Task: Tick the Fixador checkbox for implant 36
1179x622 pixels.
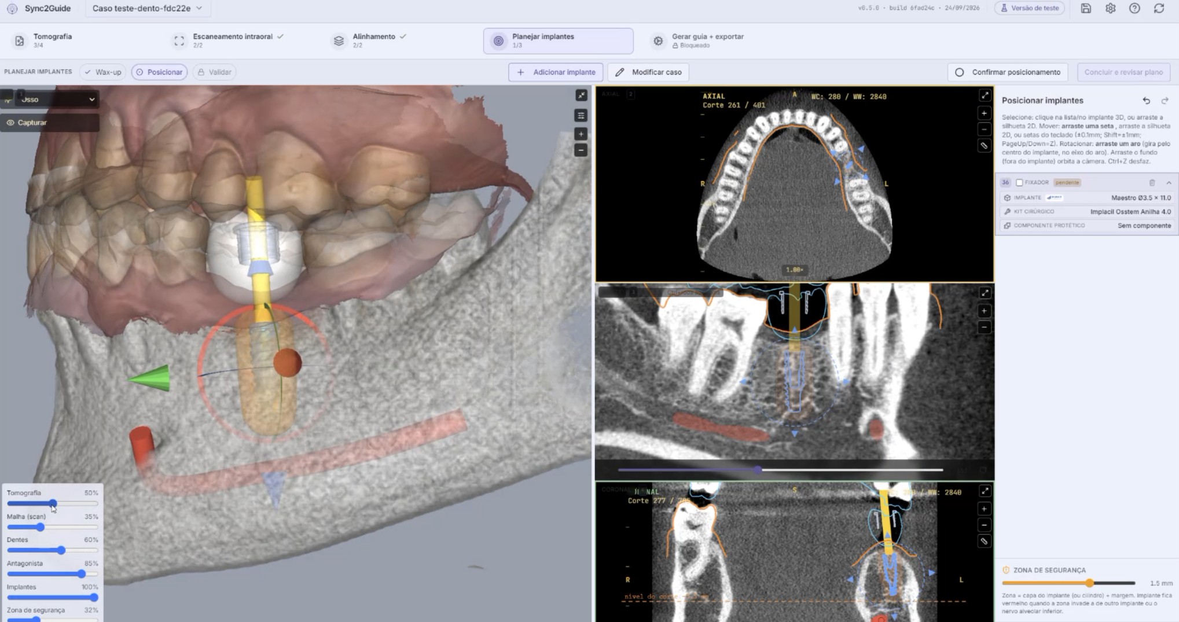Action: (1019, 183)
